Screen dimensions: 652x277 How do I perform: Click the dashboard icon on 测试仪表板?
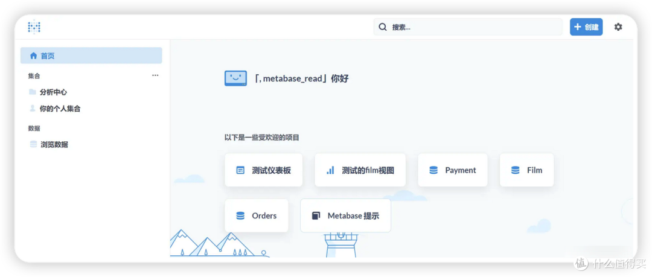tap(240, 170)
